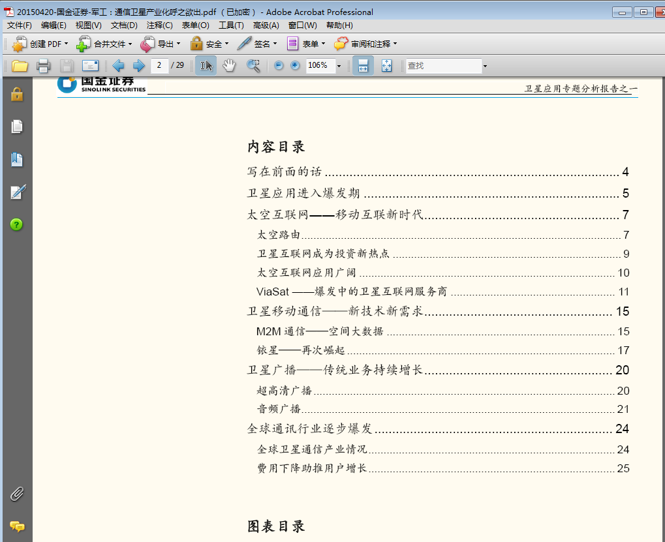
Task: Click the 全球通讯行业逐步爆发 contents entry
Action: (x=438, y=429)
